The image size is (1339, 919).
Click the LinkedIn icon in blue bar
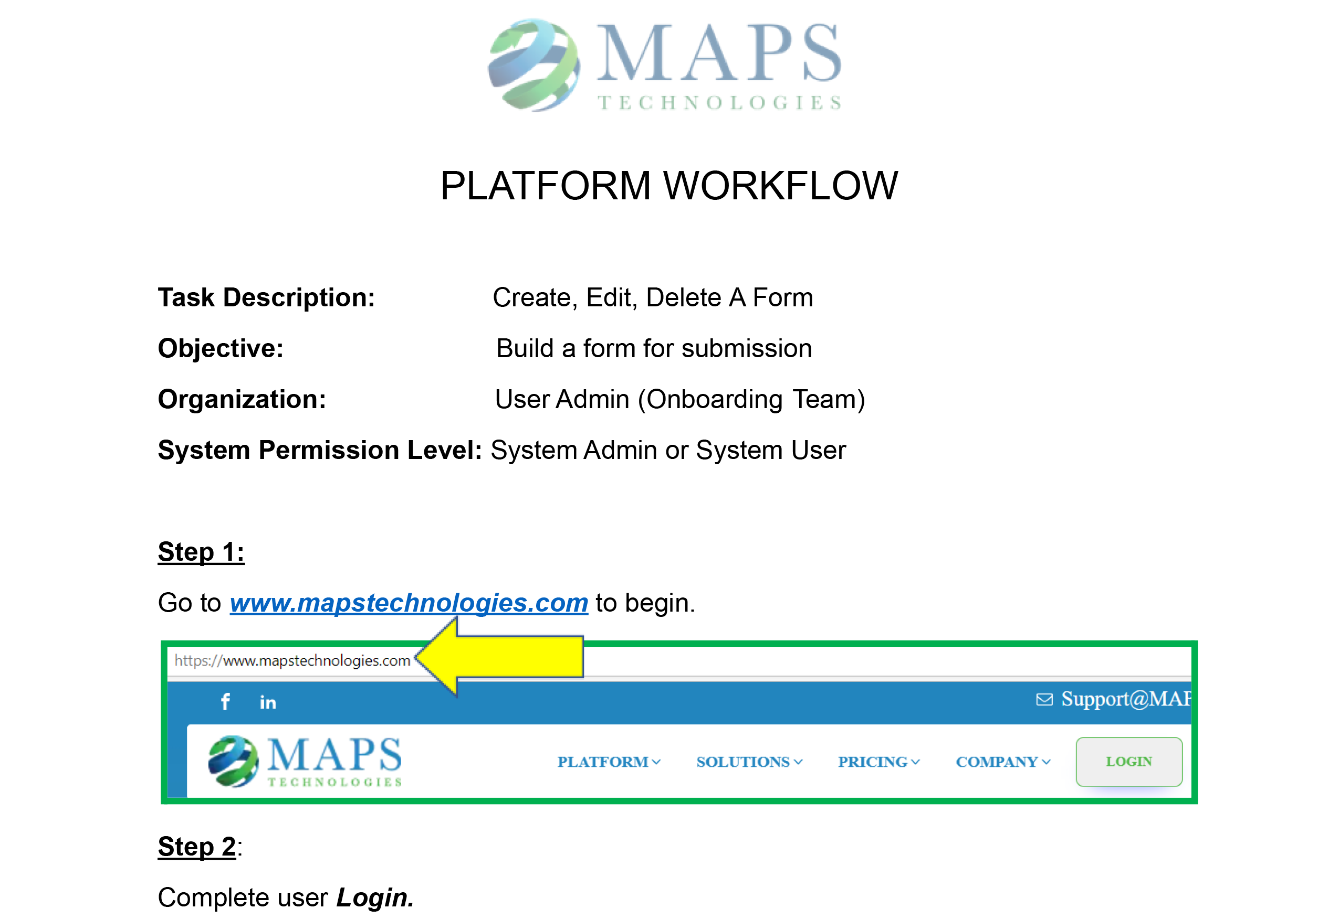tap(268, 702)
